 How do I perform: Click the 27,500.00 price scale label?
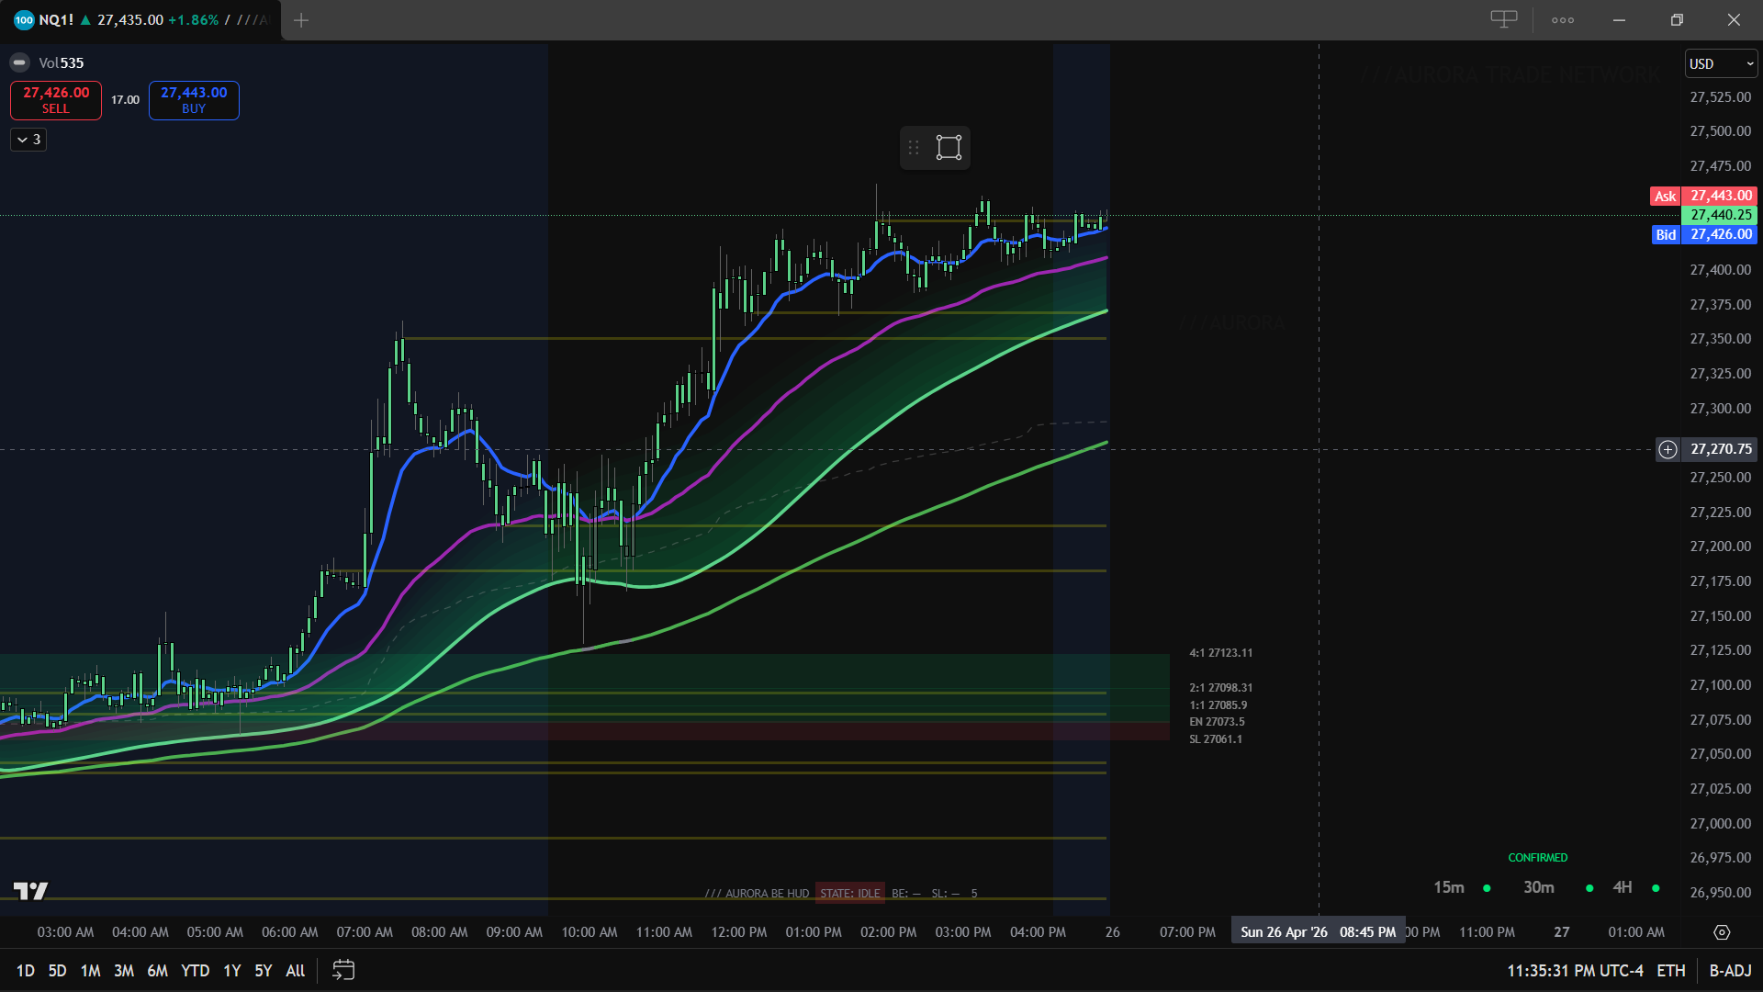[x=1720, y=131]
